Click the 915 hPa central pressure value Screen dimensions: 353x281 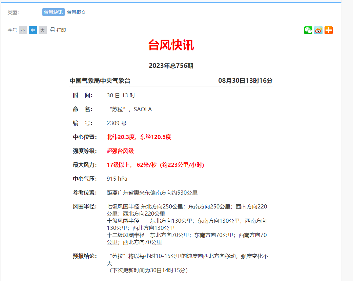(117, 179)
